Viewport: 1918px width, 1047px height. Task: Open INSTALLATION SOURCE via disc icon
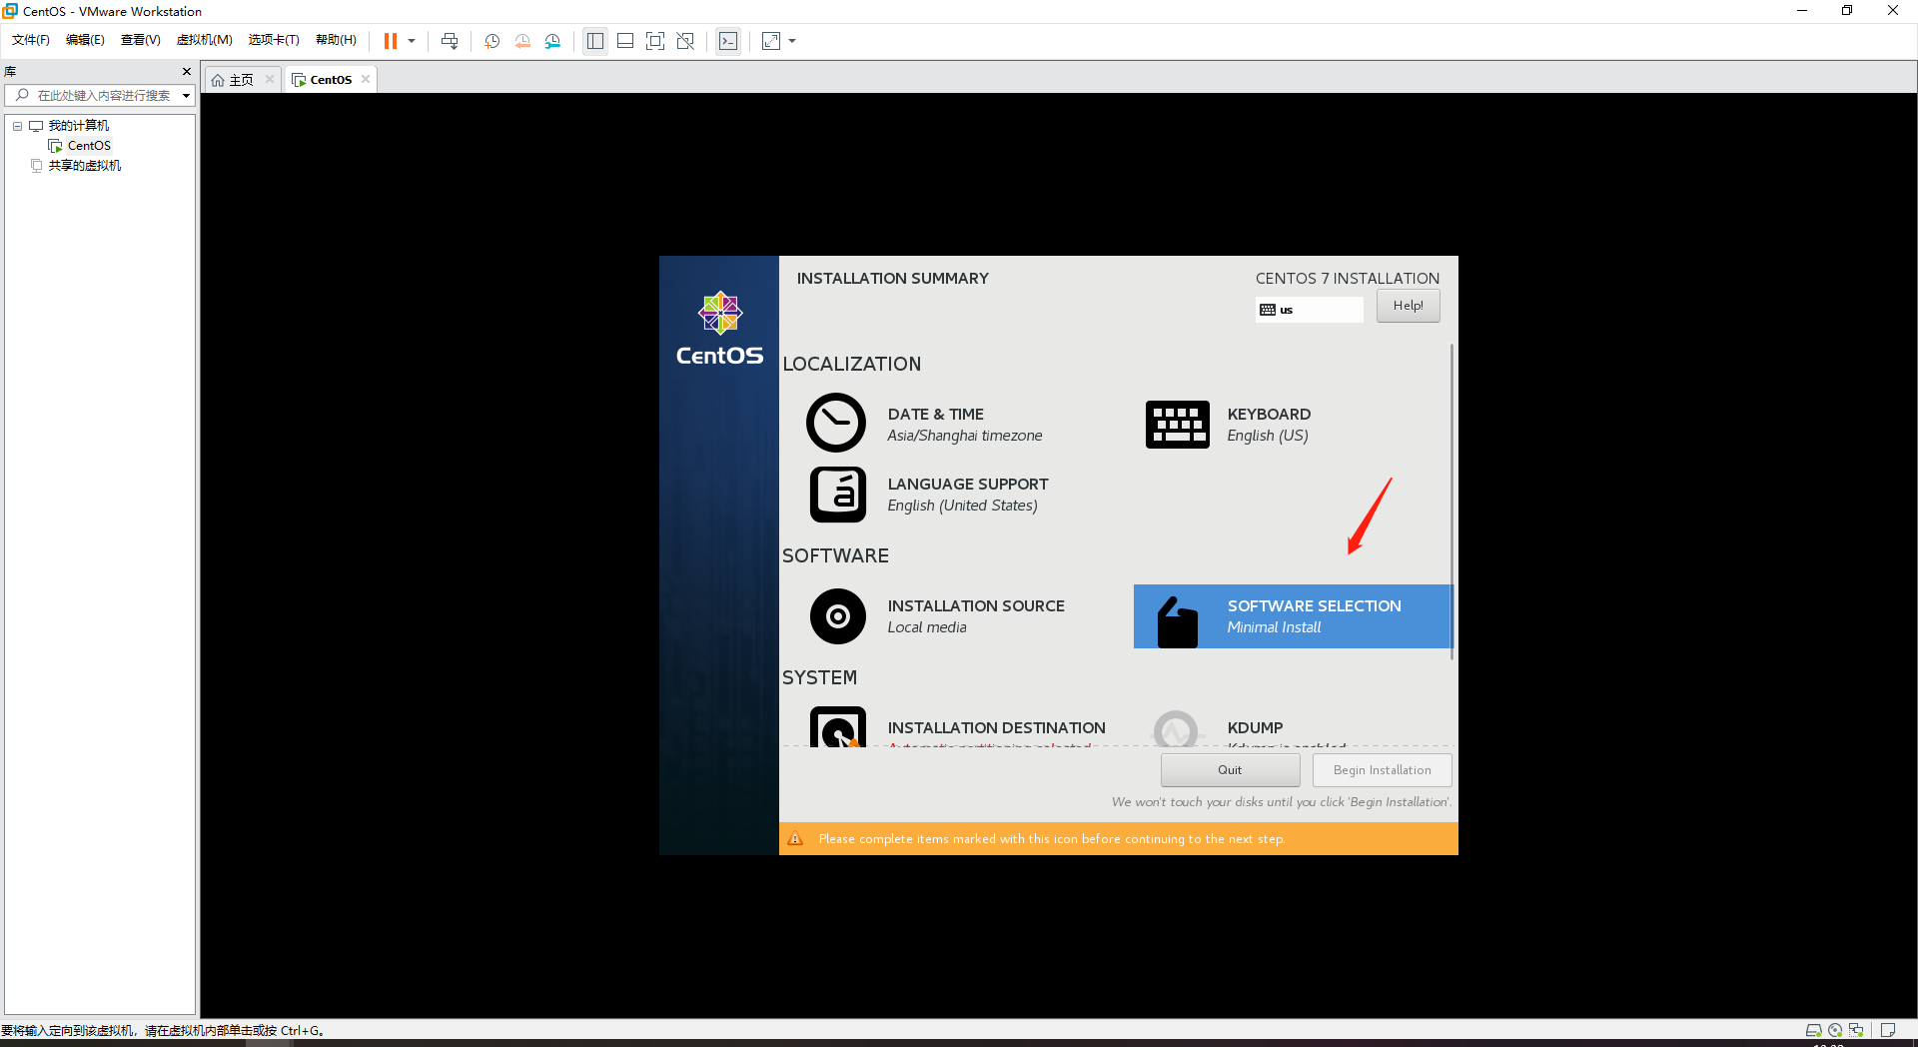tap(837, 616)
